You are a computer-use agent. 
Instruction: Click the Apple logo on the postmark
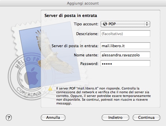(x=31, y=76)
